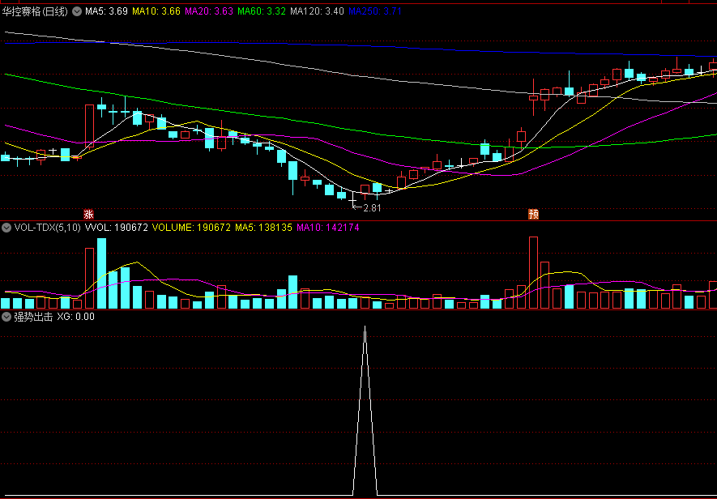Click the XG: 0.00 value
The image size is (717, 499).
click(x=76, y=317)
